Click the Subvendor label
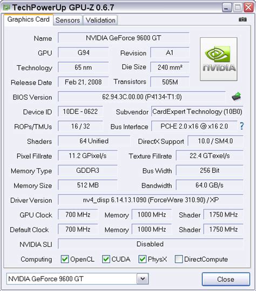 click(132, 112)
